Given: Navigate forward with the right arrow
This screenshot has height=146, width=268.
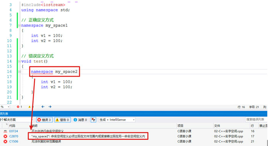Looking at the screenshot, I should [x=50, y=107].
